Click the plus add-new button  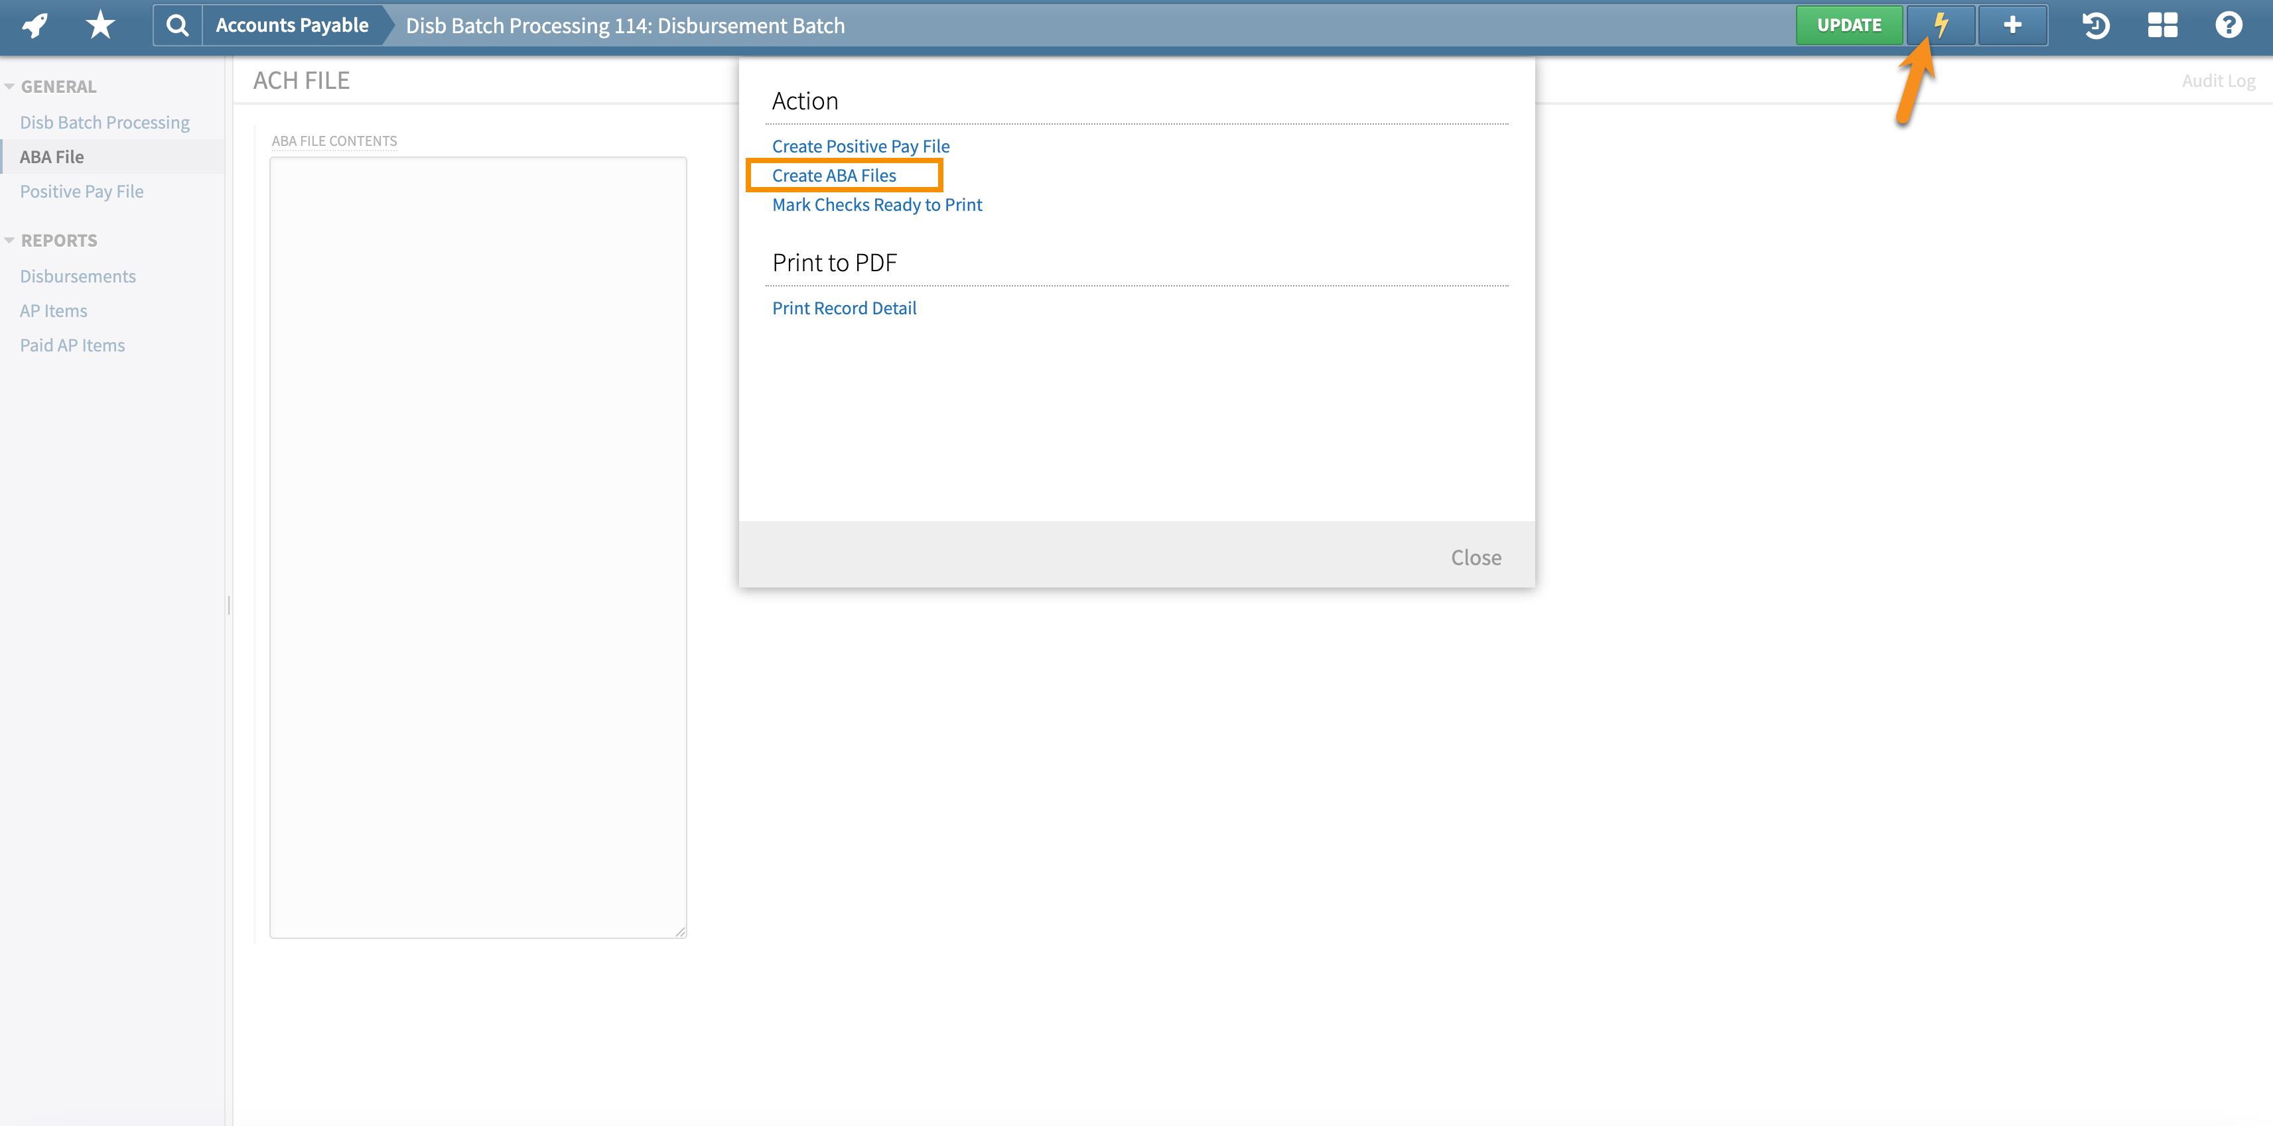2013,25
